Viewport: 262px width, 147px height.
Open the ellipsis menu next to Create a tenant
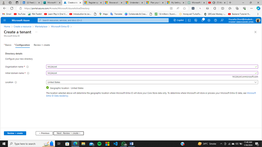click(36, 32)
